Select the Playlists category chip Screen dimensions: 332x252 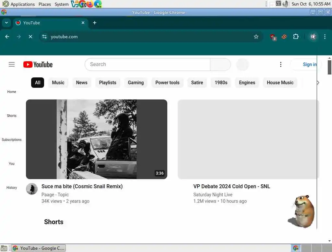click(108, 83)
